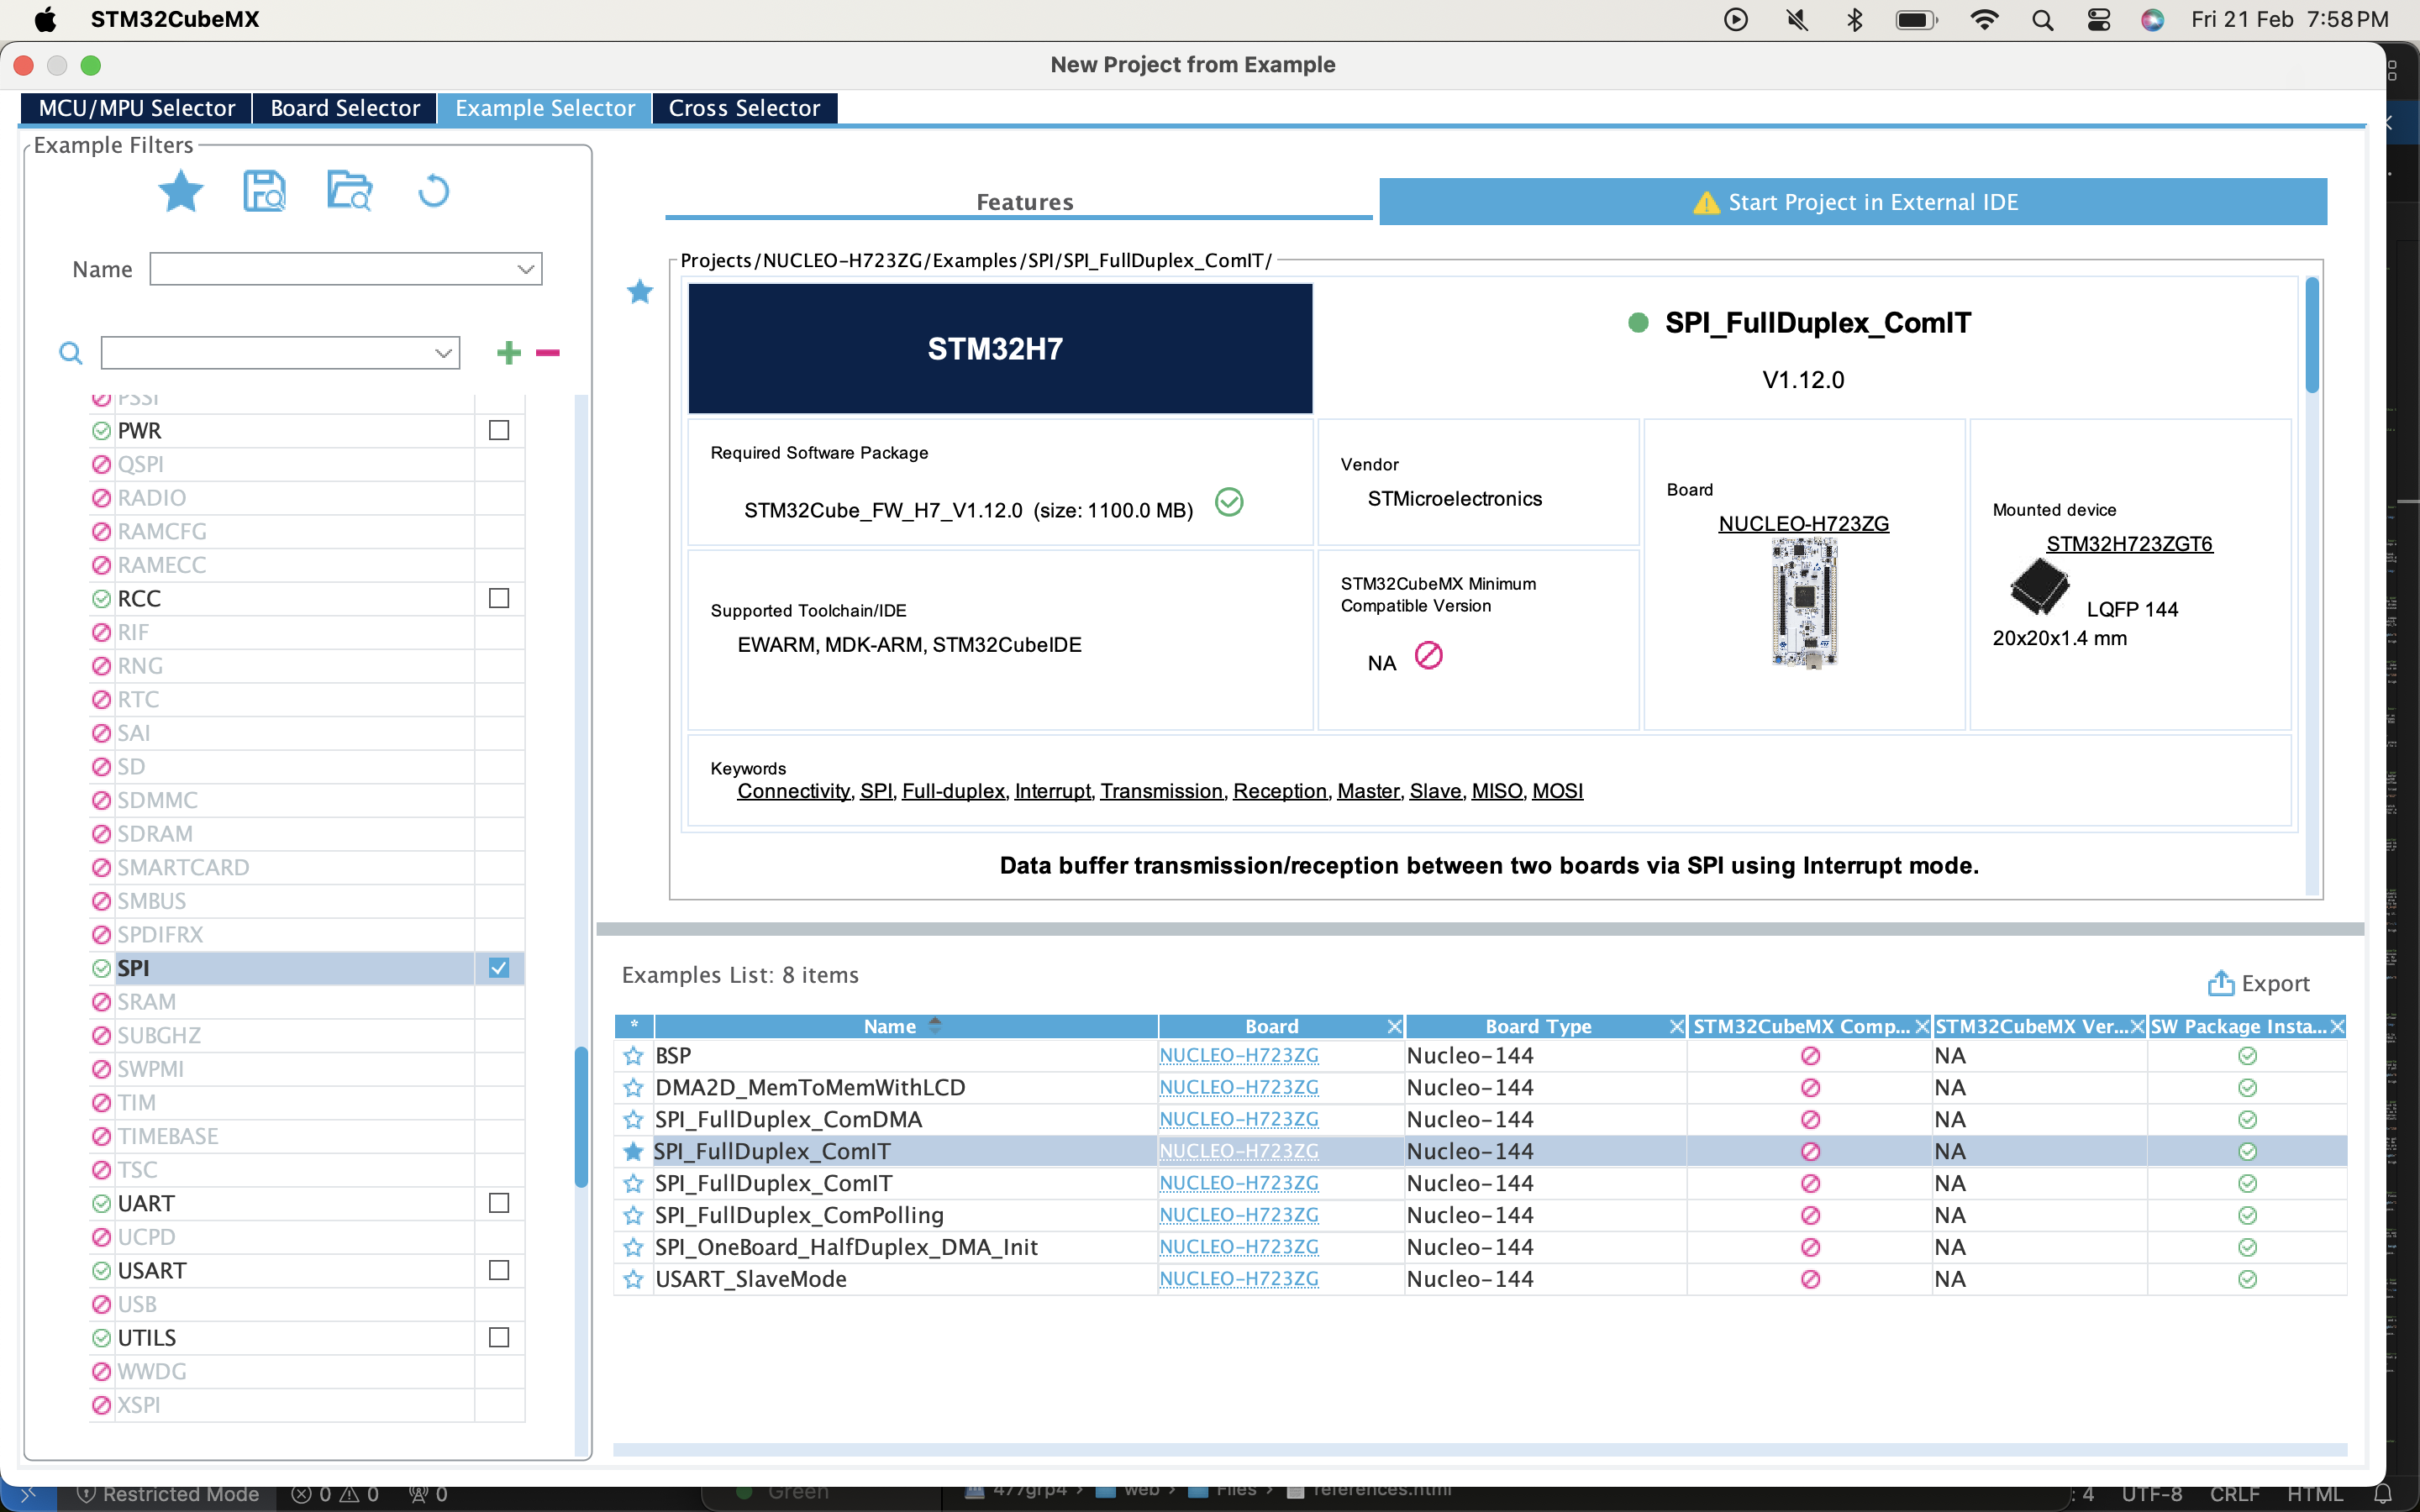2420x1512 pixels.
Task: Open the STM32H723ZGT6 mounted device link
Action: tap(2129, 544)
